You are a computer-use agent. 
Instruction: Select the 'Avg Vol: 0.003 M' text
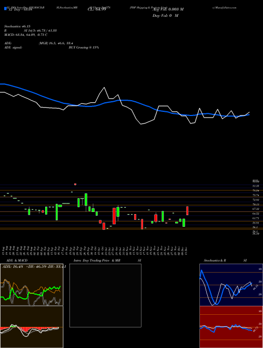click(x=168, y=9)
